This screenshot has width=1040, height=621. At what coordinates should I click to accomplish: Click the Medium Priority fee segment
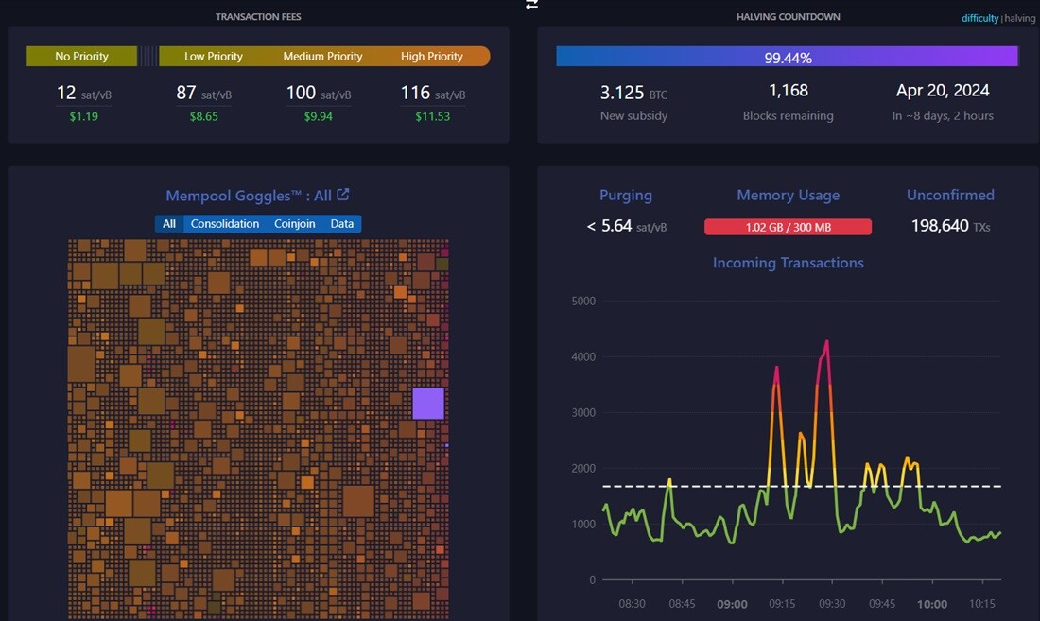point(323,57)
